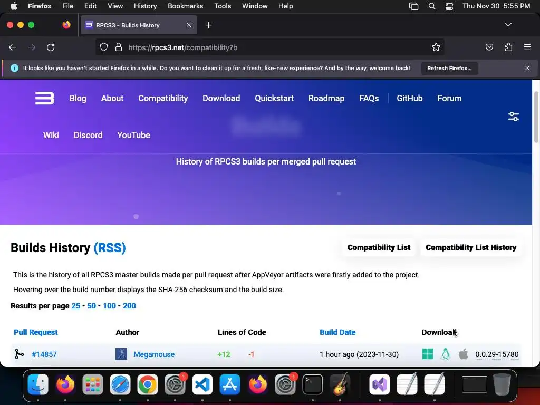This screenshot has width=540, height=405.
Task: Open the History menu in the menu bar
Action: pos(145,6)
